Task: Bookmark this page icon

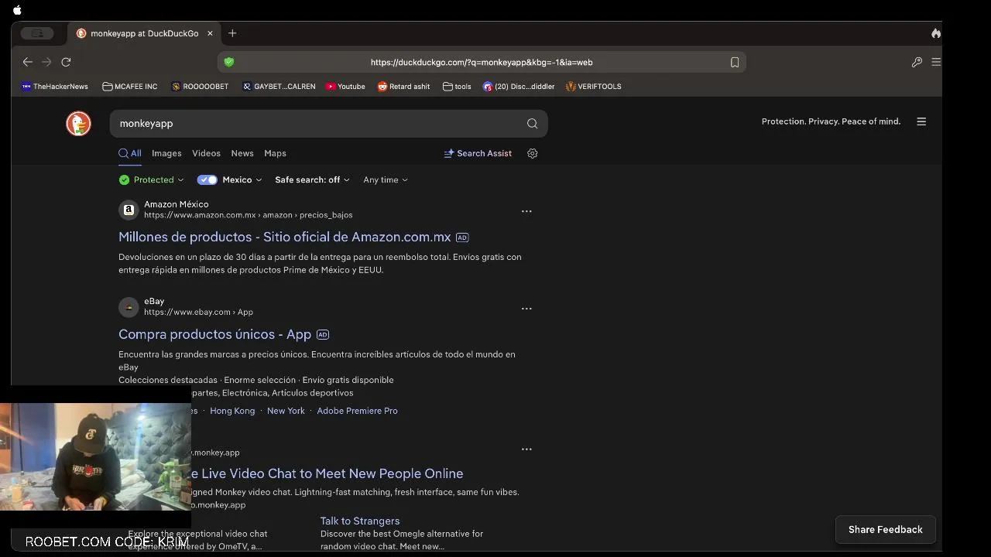Action: click(735, 62)
